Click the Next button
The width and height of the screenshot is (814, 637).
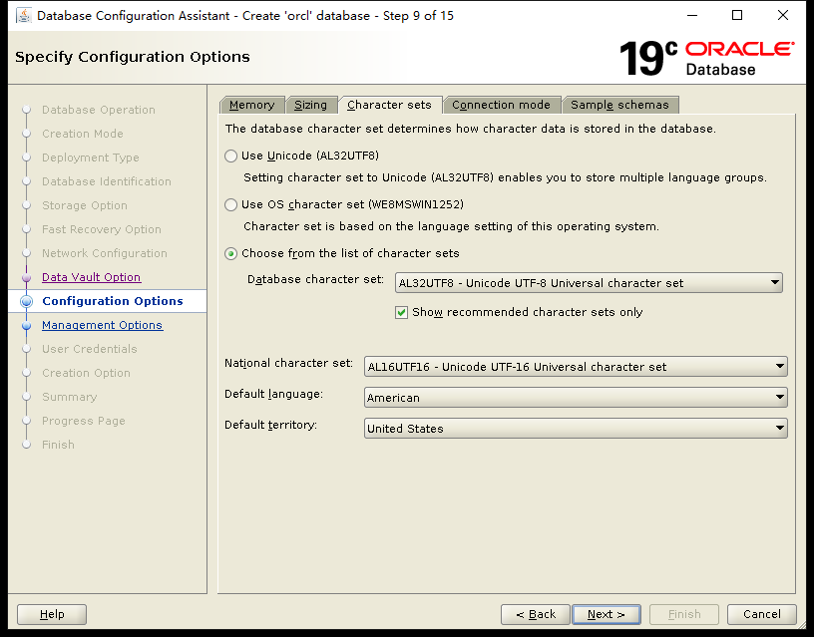pos(607,615)
